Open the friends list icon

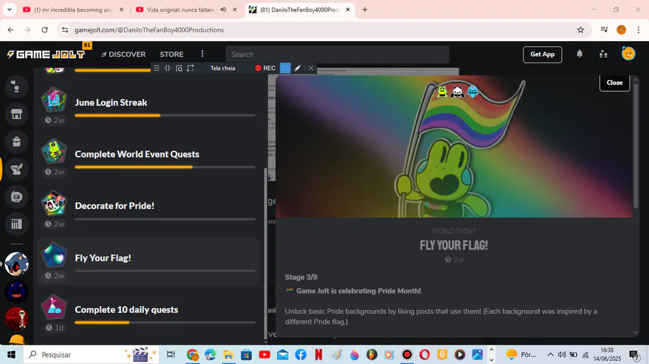pyautogui.click(x=603, y=54)
